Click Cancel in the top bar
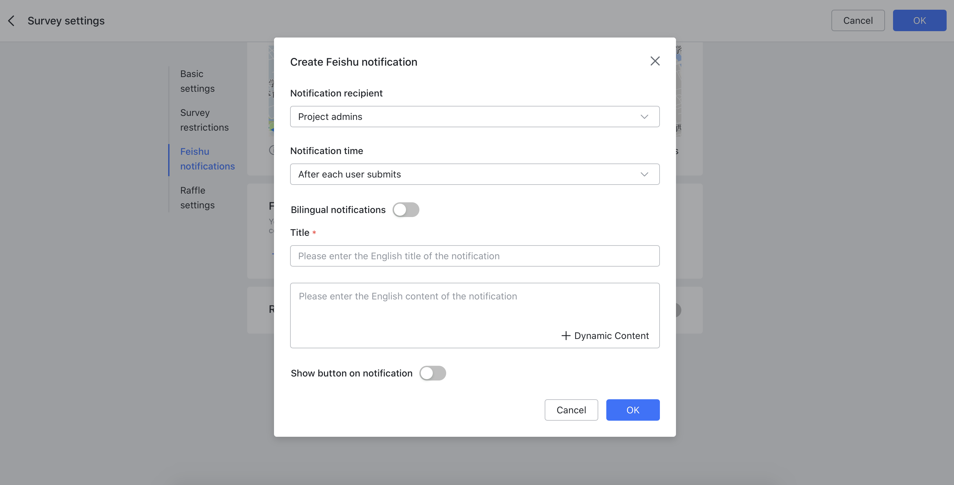 point(858,20)
